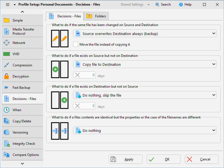This screenshot has width=224, height=168.
Task: Click the file-on-Destination-only plus illustration
Action: point(60,100)
